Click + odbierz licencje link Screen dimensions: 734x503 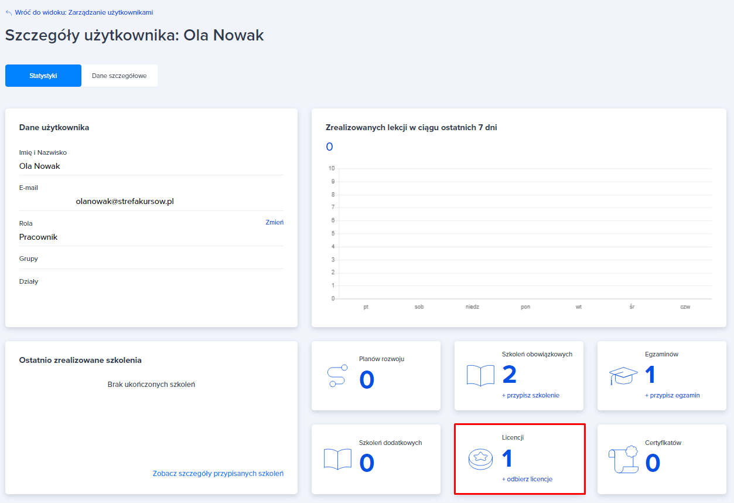527,479
